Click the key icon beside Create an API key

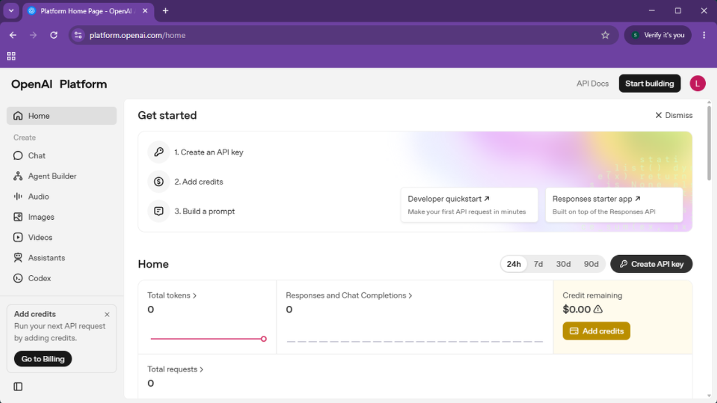click(x=159, y=152)
